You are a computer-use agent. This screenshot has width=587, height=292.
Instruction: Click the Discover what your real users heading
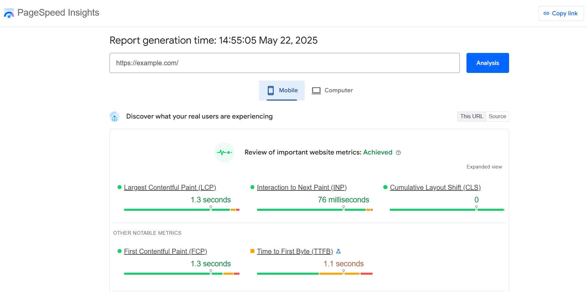(x=199, y=117)
